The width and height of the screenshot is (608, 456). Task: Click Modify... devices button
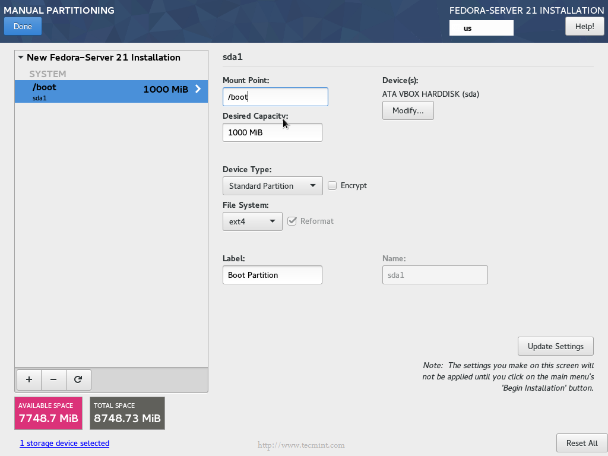408,111
